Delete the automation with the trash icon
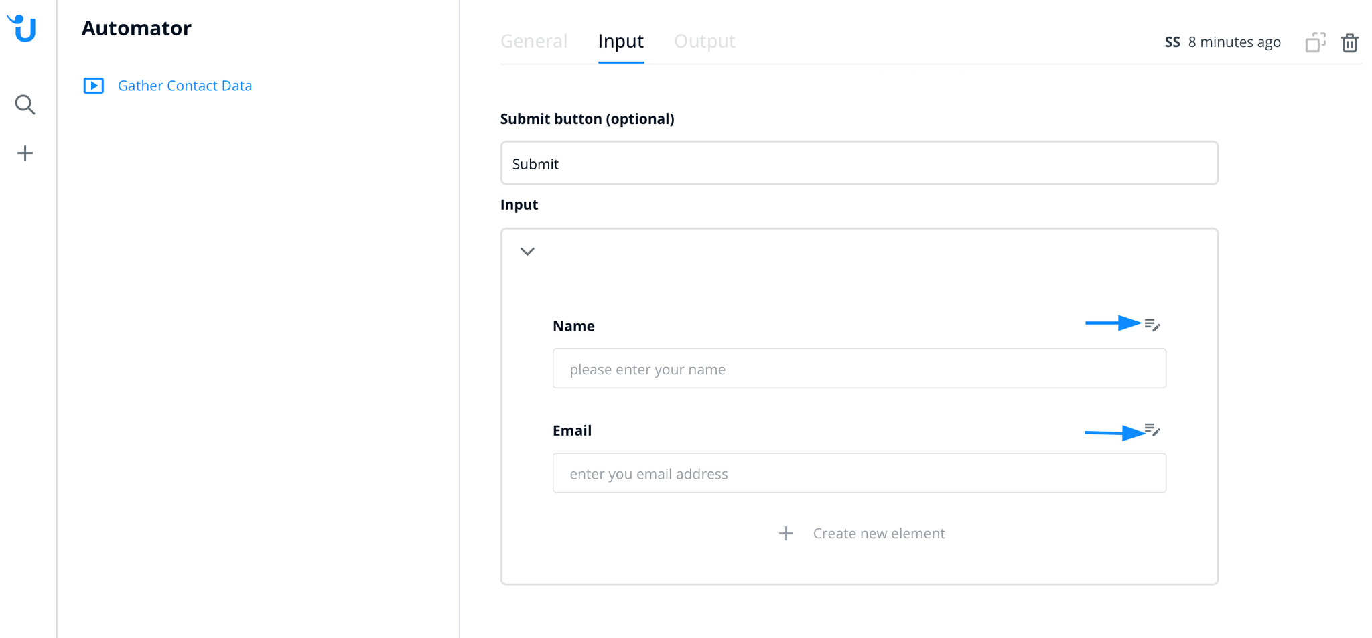Viewport: 1372px width, 638px height. [1349, 43]
